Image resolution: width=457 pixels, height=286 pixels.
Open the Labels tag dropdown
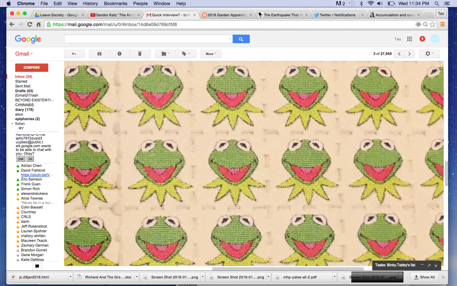tap(186, 54)
